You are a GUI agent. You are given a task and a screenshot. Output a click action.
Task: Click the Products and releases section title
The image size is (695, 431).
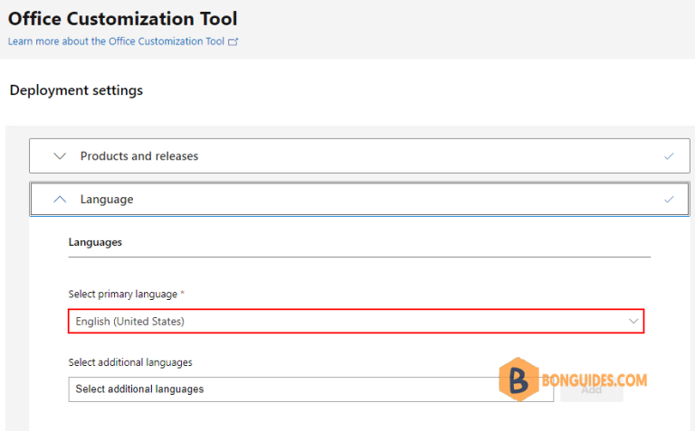click(x=138, y=156)
